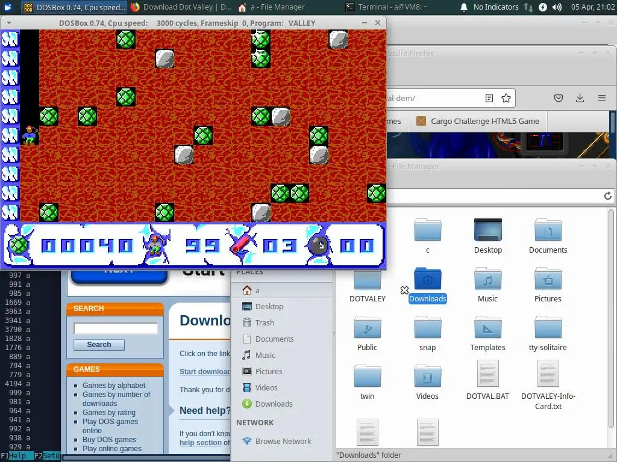Open the Desktop folder icon
Image resolution: width=617 pixels, height=462 pixels.
coord(487,229)
